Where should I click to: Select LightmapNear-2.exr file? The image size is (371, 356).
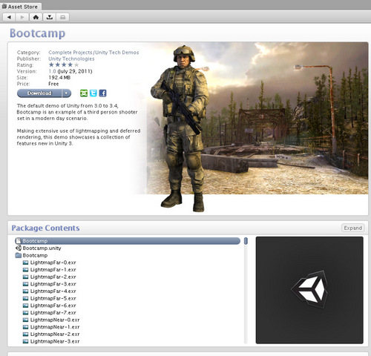pos(55,334)
